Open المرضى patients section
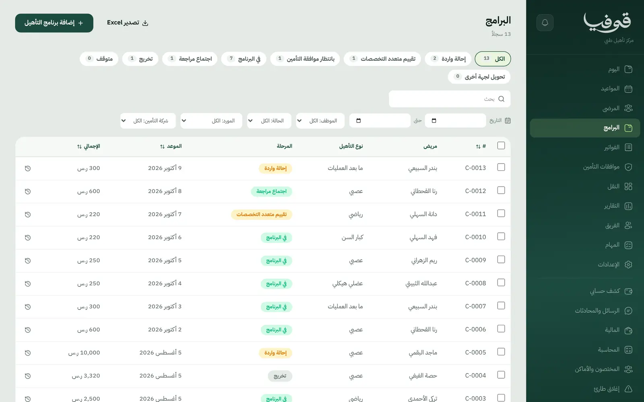The height and width of the screenshot is (402, 644). [585, 108]
